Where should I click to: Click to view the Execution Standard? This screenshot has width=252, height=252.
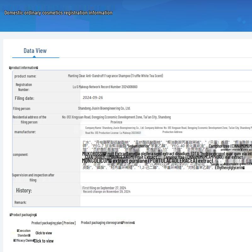pyautogui.click(x=43, y=233)
